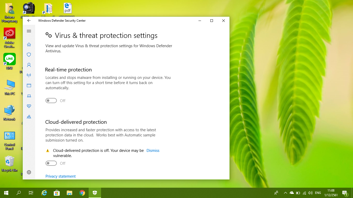Image resolution: width=353 pixels, height=198 pixels.
Task: Launch Internet Explorer from taskbar
Action: [x=44, y=193]
